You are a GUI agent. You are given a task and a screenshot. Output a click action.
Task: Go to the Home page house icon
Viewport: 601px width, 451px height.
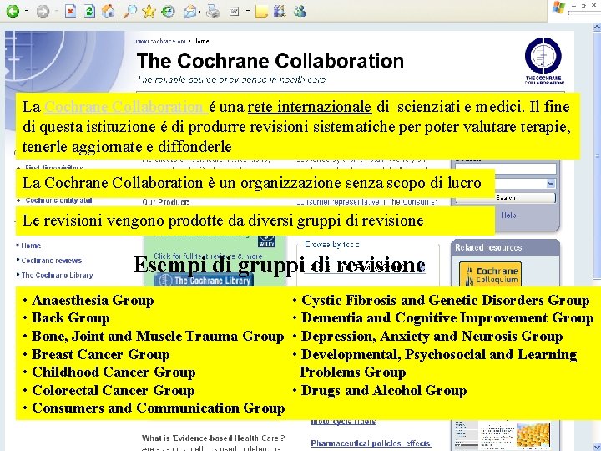point(109,11)
